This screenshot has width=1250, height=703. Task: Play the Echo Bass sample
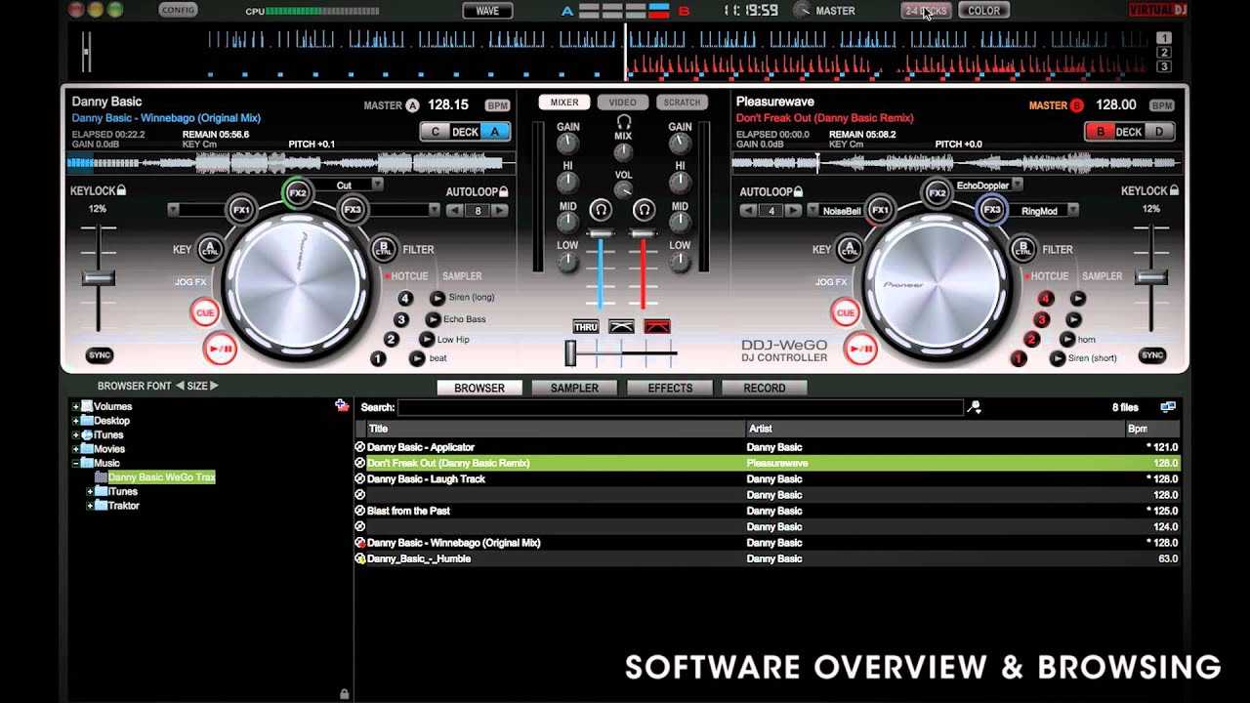pos(433,319)
